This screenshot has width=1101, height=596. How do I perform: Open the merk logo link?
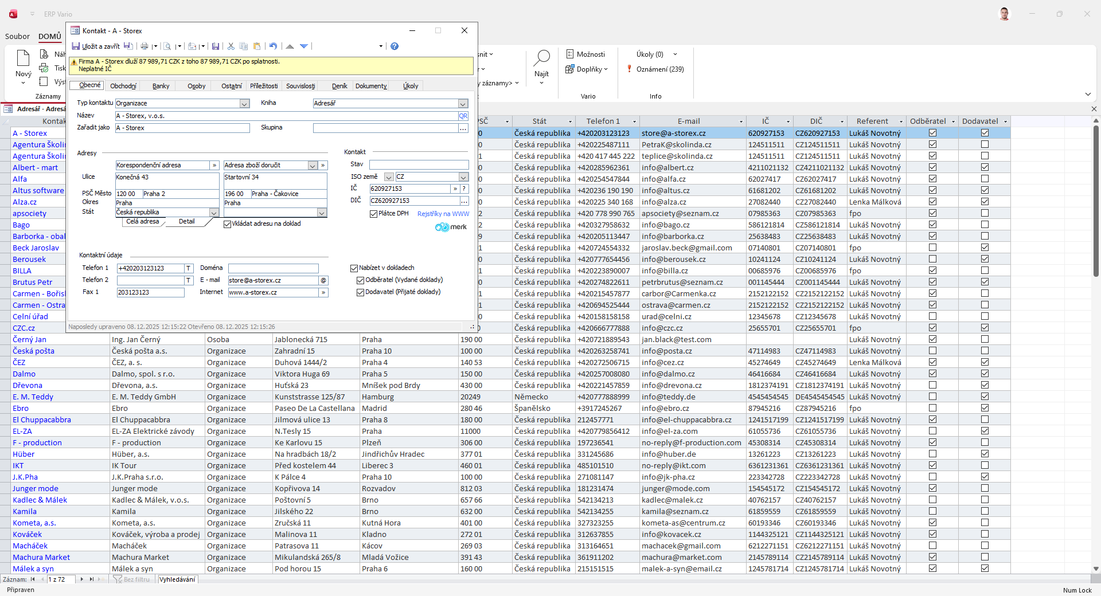[451, 227]
